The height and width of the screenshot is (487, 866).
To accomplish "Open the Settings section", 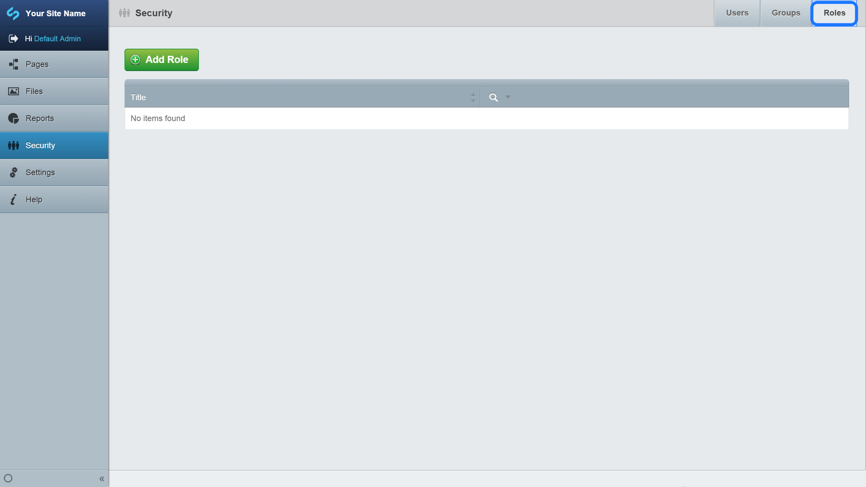I will pyautogui.click(x=40, y=172).
